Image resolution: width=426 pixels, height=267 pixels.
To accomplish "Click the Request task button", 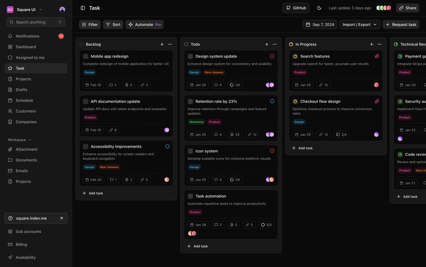I will tap(401, 24).
